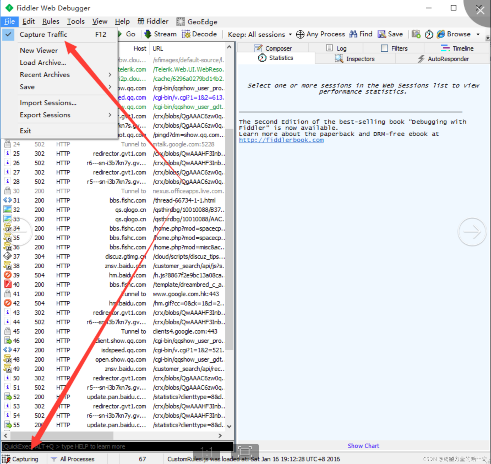The height and width of the screenshot is (464, 491).
Task: Open toolbar overflow arrow
Action: (x=488, y=38)
